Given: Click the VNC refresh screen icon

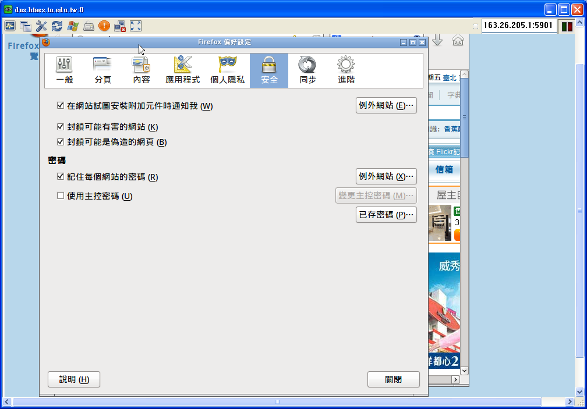Looking at the screenshot, I should tap(56, 26).
